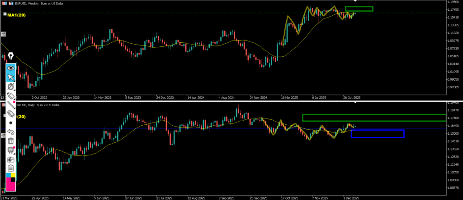Pick the pink color swatch
The image size is (463, 200).
[x=10, y=185]
